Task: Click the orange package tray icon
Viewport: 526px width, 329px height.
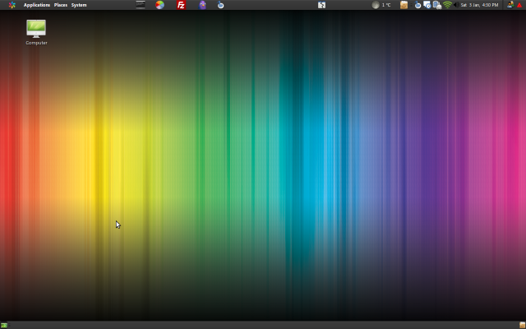Action: [404, 5]
